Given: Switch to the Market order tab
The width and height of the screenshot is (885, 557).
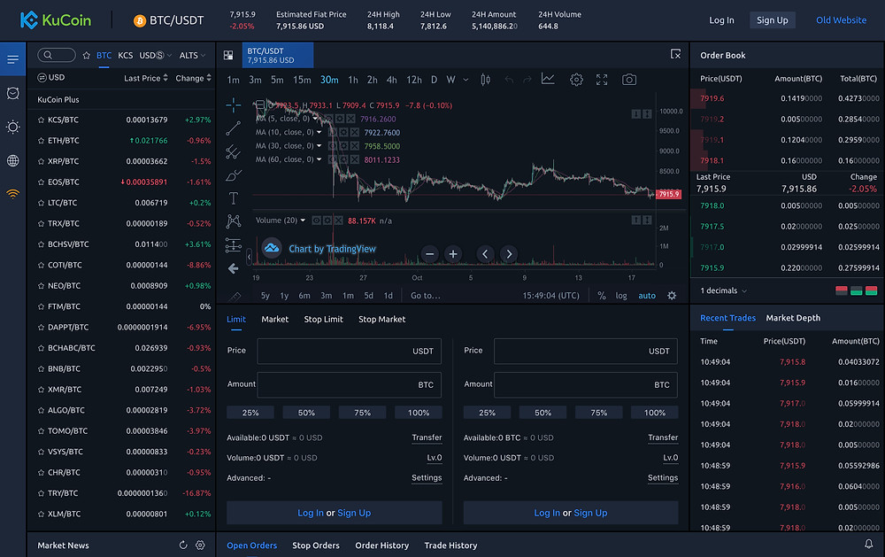Looking at the screenshot, I should point(275,319).
